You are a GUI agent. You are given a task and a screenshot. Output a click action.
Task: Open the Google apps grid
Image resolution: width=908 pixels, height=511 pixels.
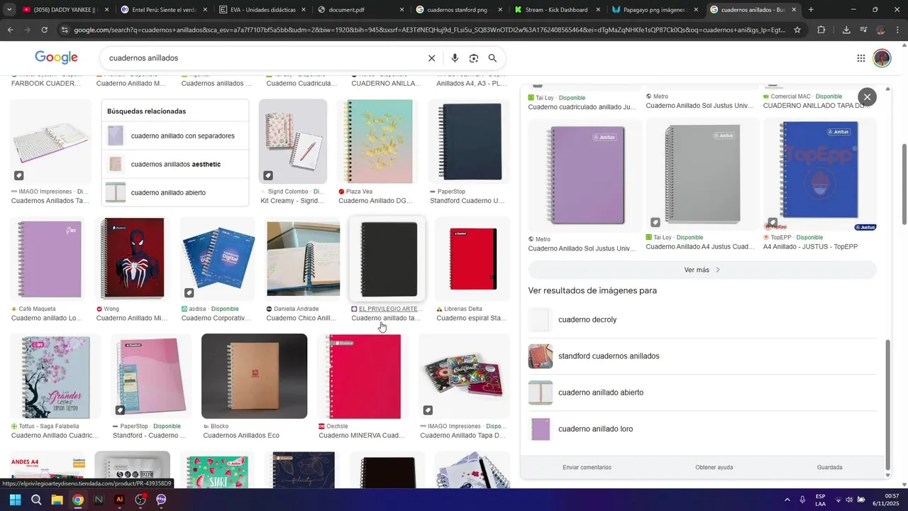(860, 58)
